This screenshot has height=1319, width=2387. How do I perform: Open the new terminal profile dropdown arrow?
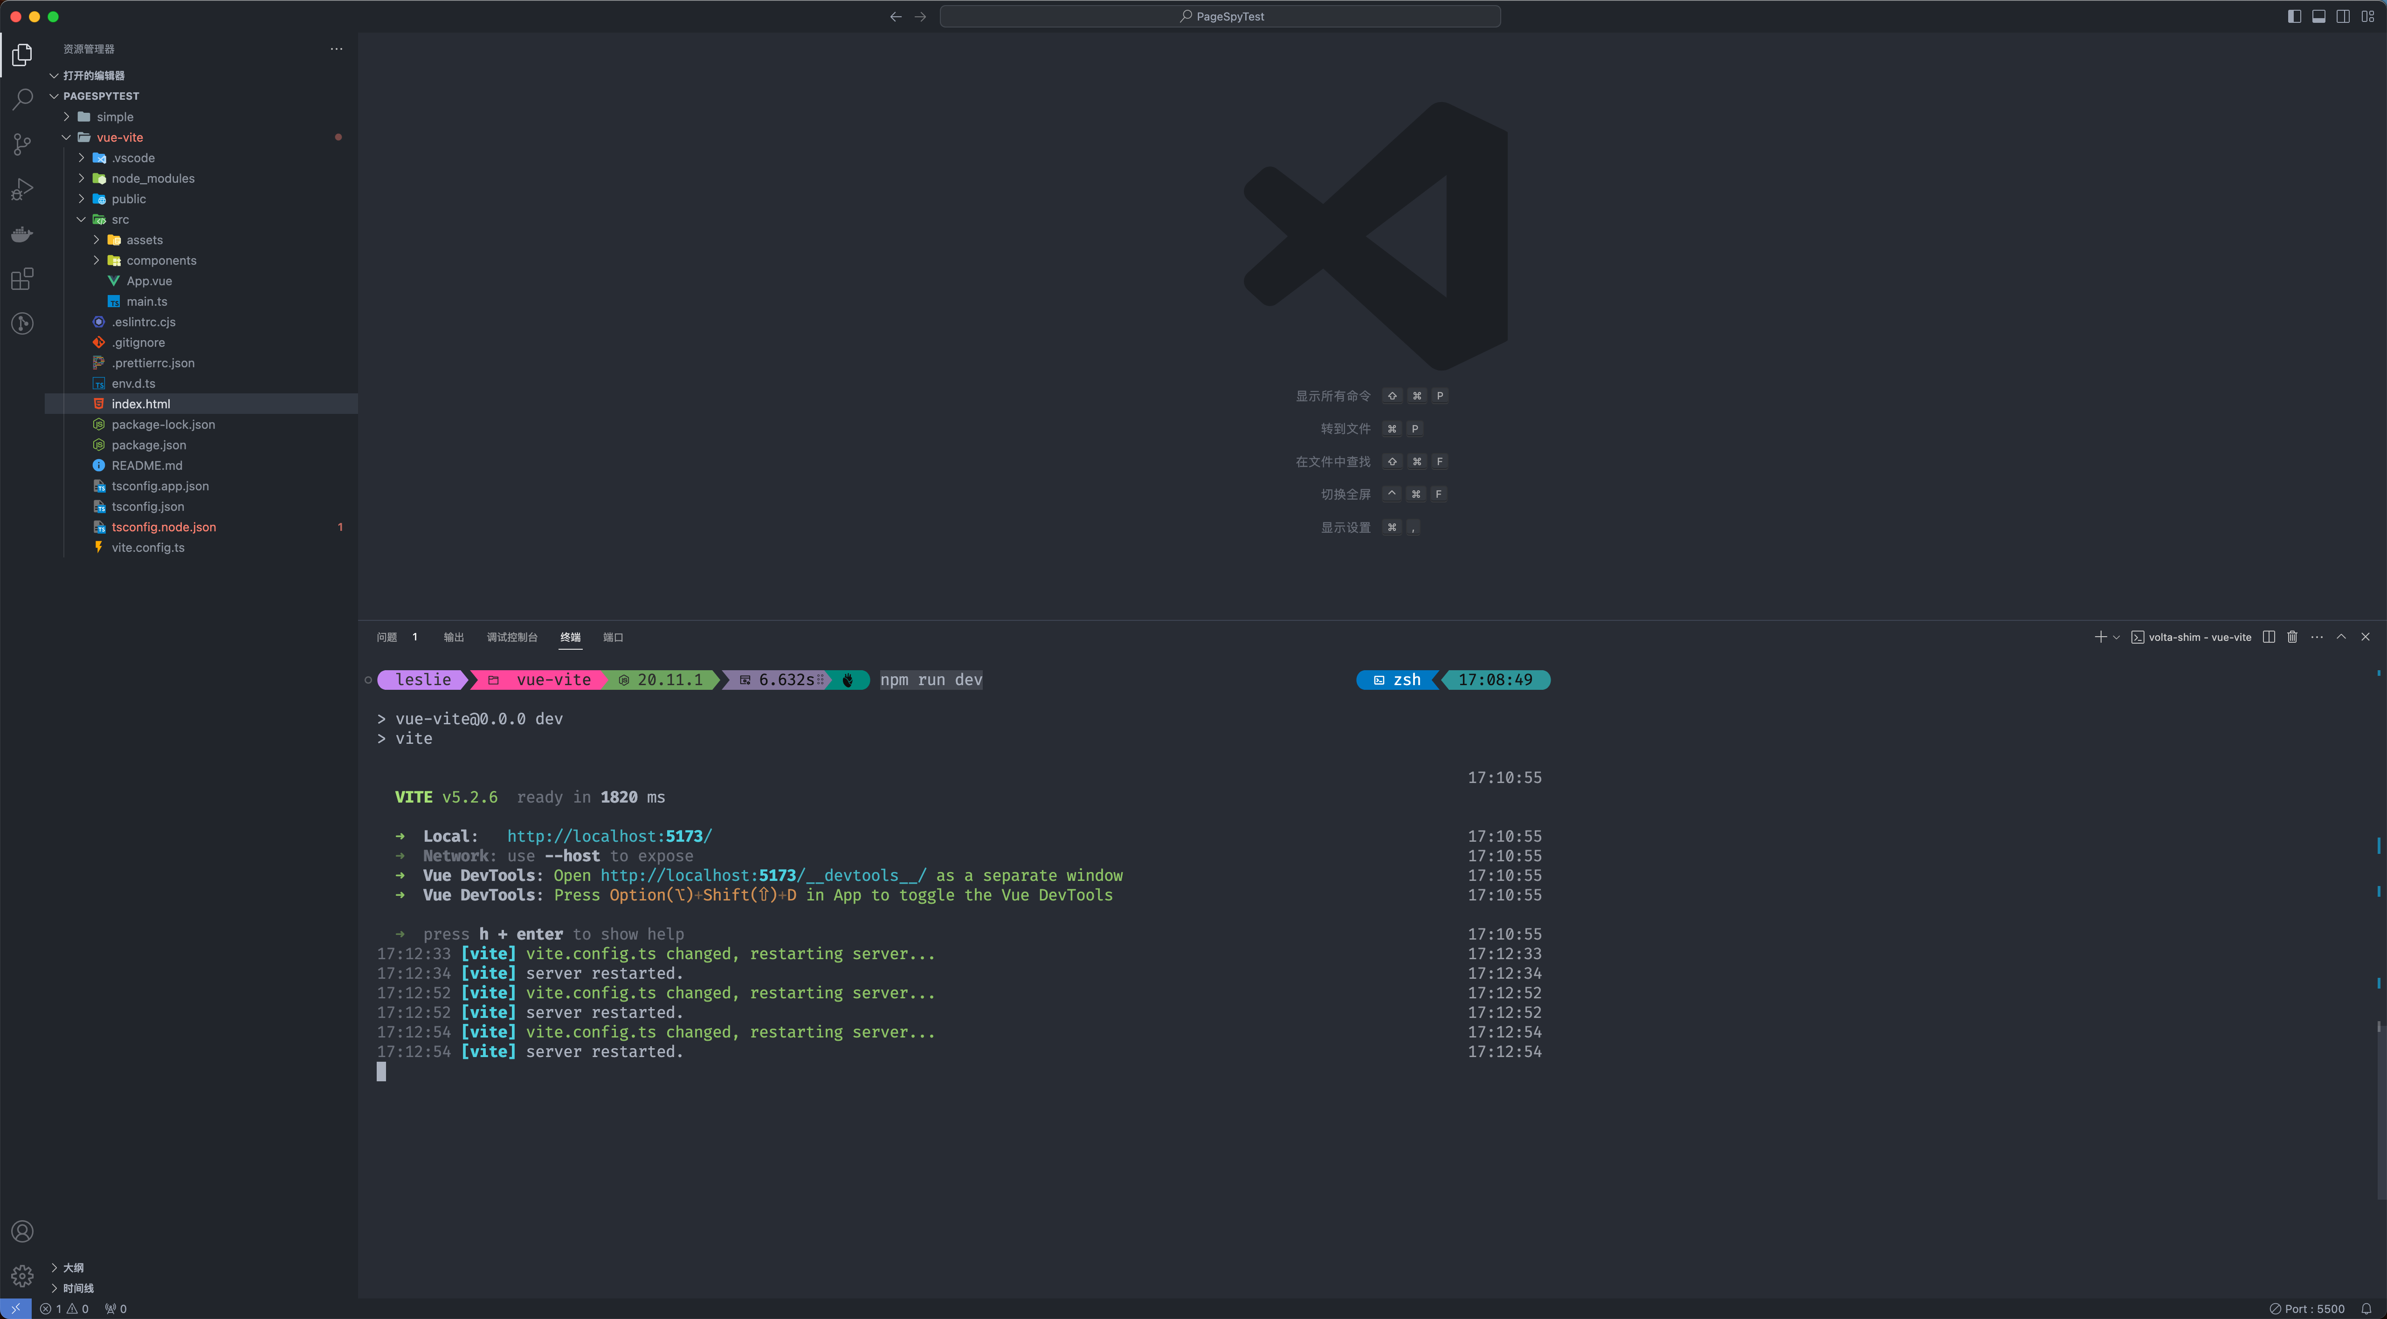coord(2116,637)
